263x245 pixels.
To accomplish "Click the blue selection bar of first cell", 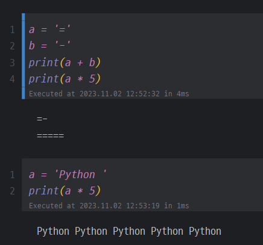I will pyautogui.click(x=24, y=56).
